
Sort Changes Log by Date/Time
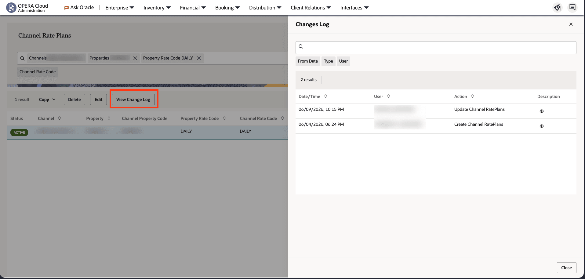pos(326,96)
